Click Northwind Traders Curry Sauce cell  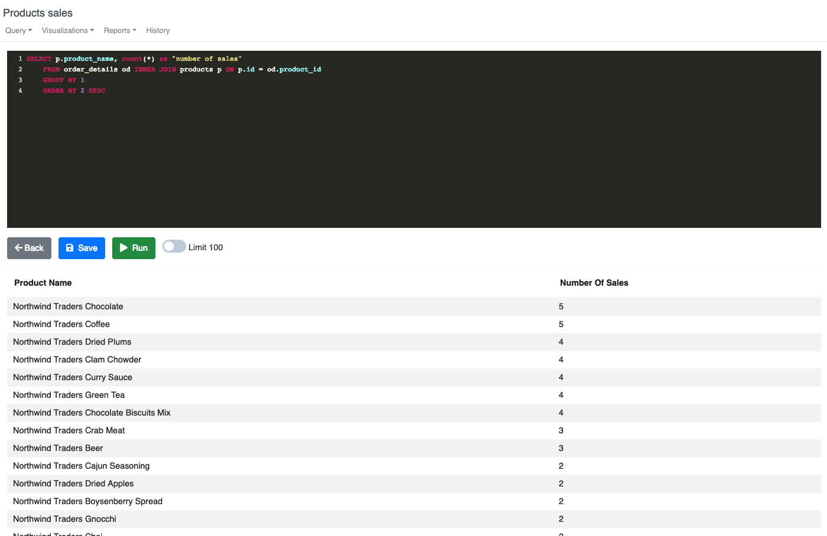[x=73, y=377]
